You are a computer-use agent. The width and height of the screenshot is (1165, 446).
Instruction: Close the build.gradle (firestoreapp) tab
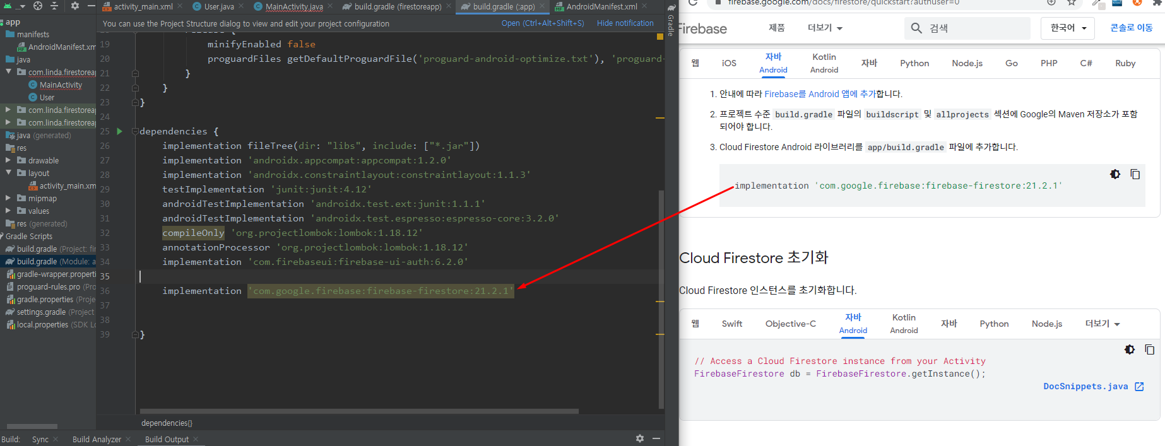[x=449, y=6]
